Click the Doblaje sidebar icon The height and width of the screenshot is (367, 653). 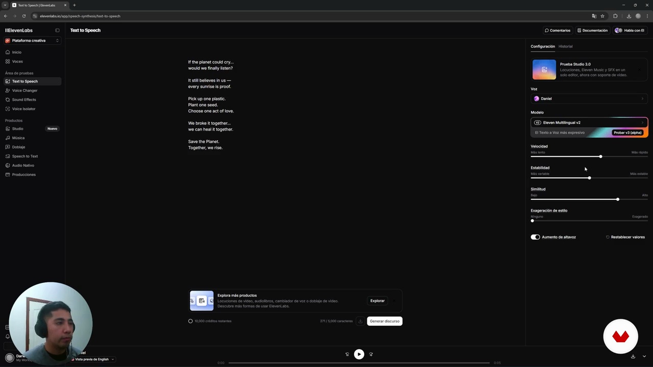pyautogui.click(x=8, y=147)
